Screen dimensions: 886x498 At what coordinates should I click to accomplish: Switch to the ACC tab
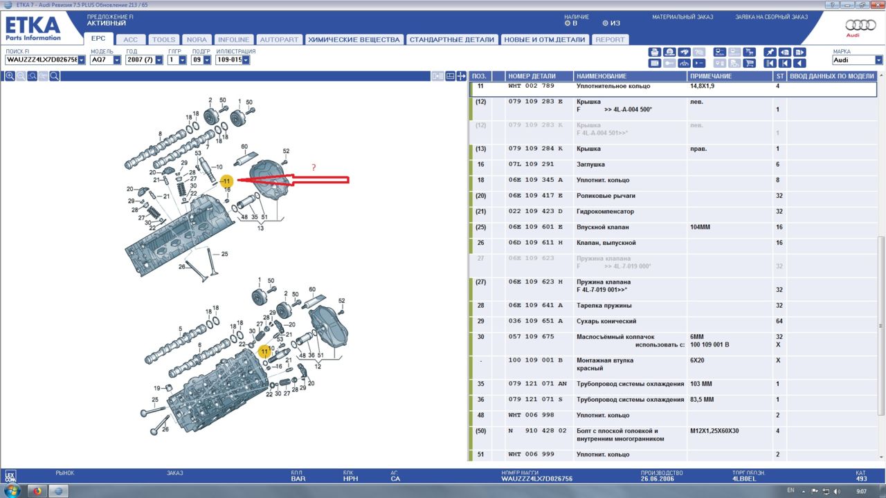coord(130,39)
